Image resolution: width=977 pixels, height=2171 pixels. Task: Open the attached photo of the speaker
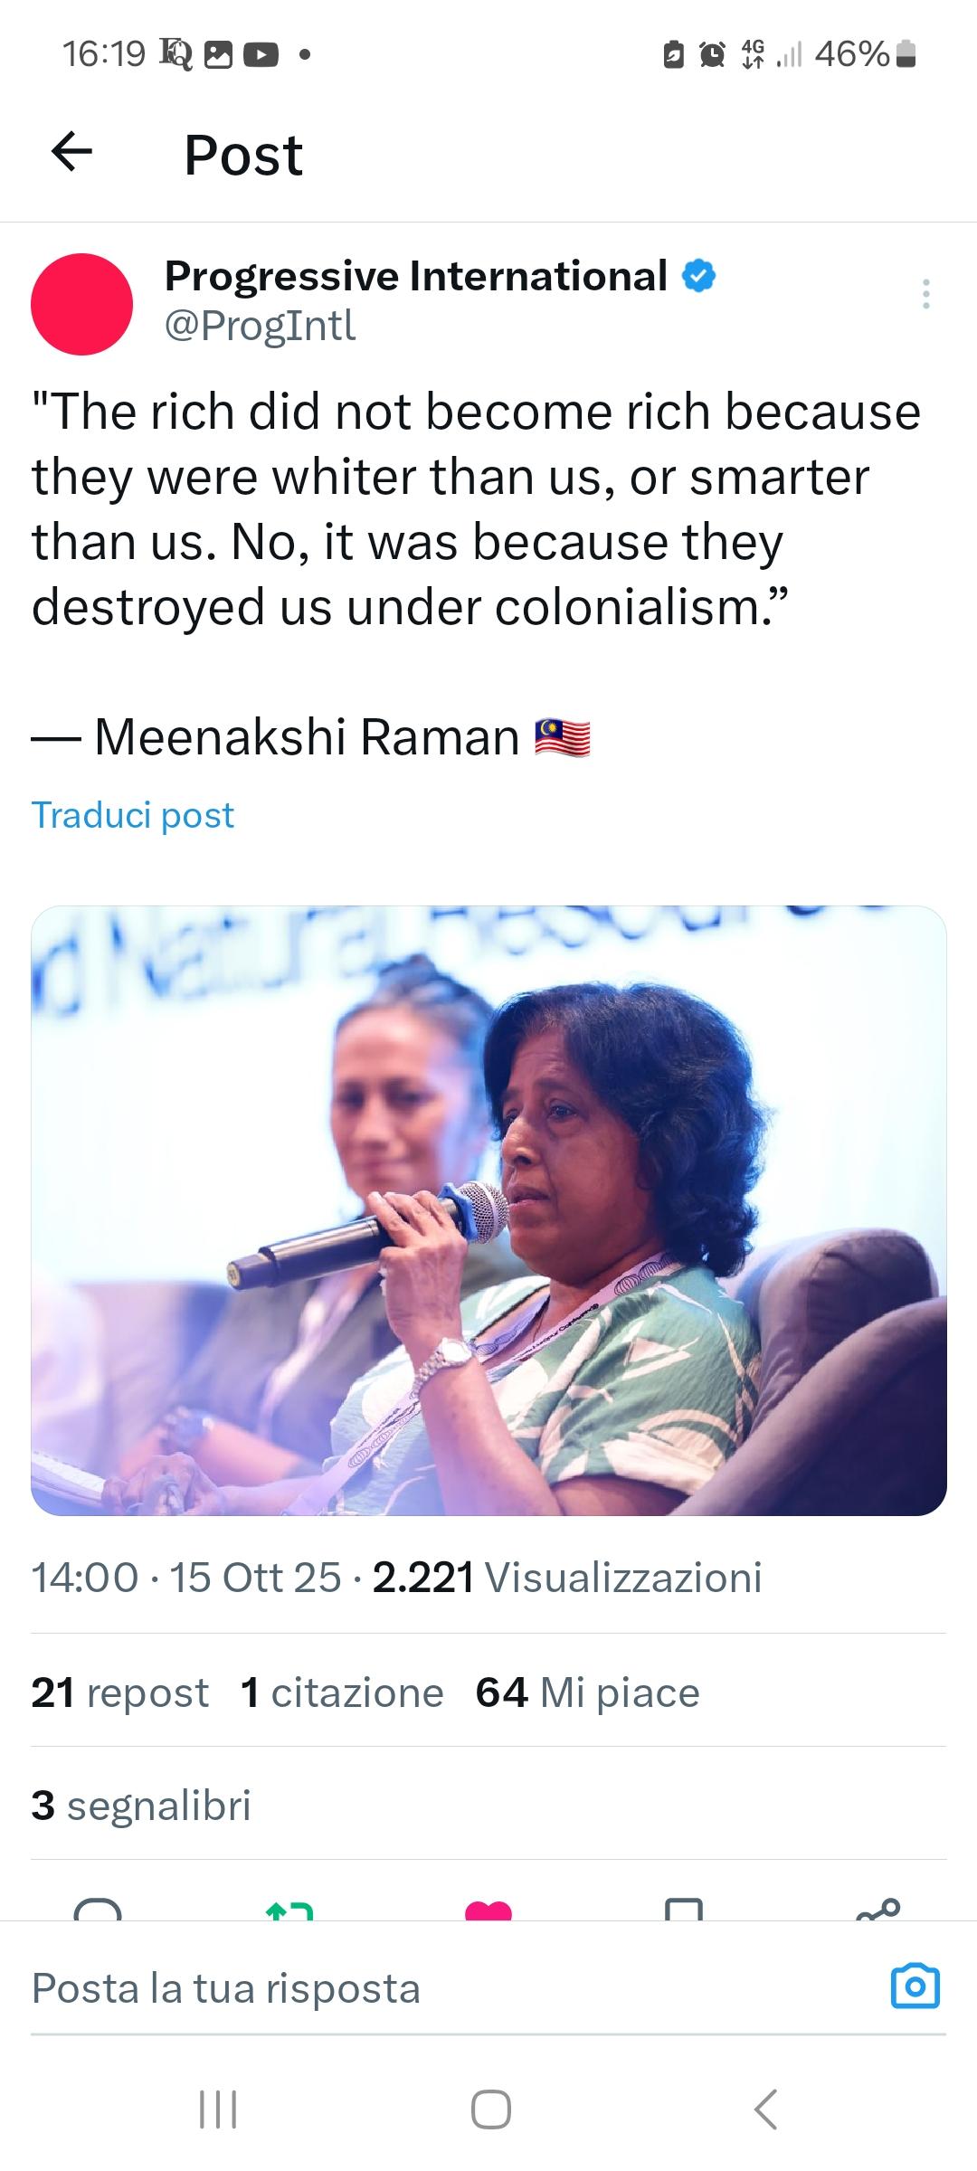point(488,1210)
